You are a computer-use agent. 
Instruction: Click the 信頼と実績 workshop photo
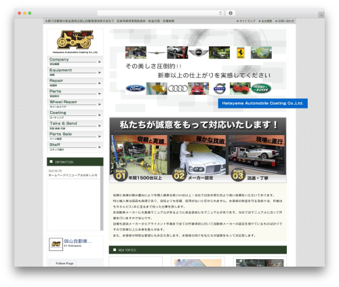(139, 155)
